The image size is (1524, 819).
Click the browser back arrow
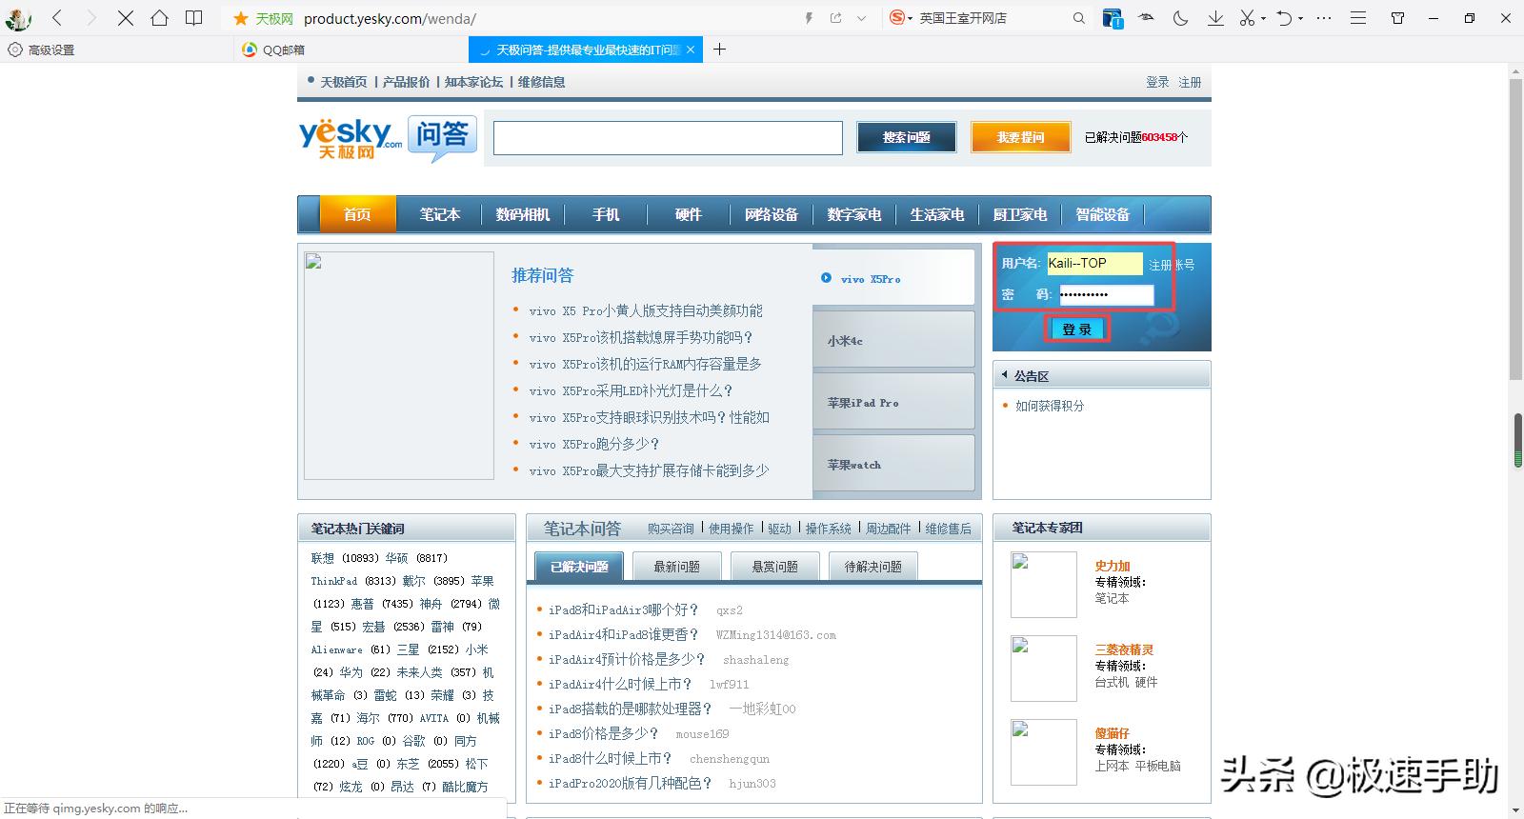coord(57,18)
